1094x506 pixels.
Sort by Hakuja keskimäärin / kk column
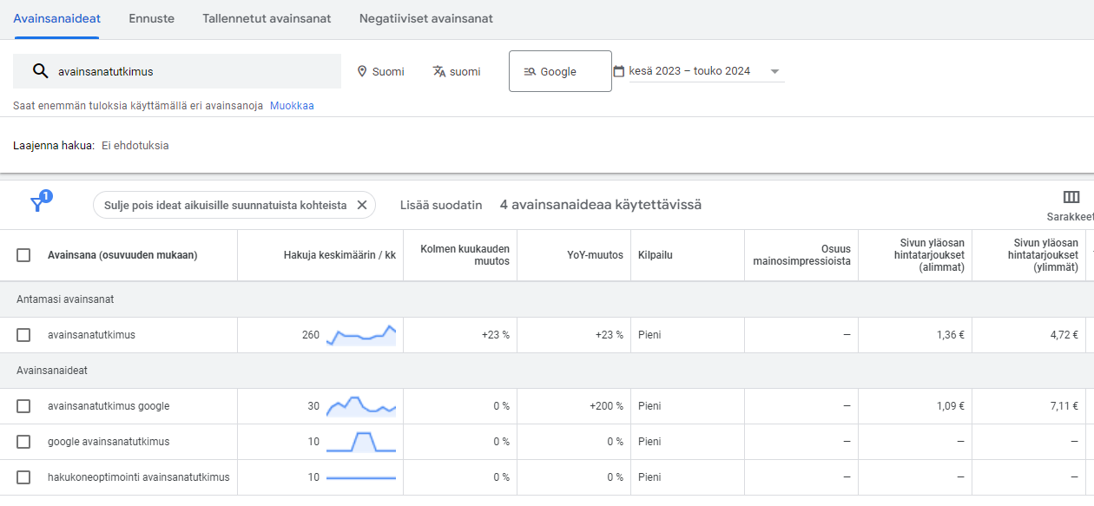(339, 255)
